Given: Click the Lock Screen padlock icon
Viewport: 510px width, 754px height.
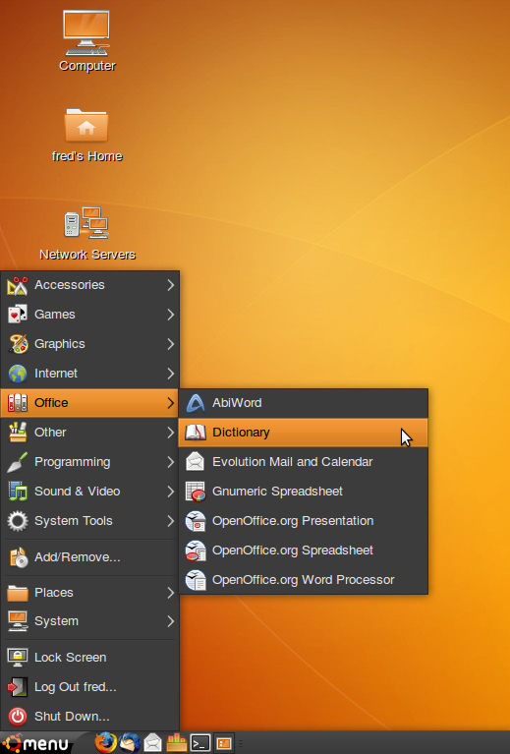Looking at the screenshot, I should point(18,658).
